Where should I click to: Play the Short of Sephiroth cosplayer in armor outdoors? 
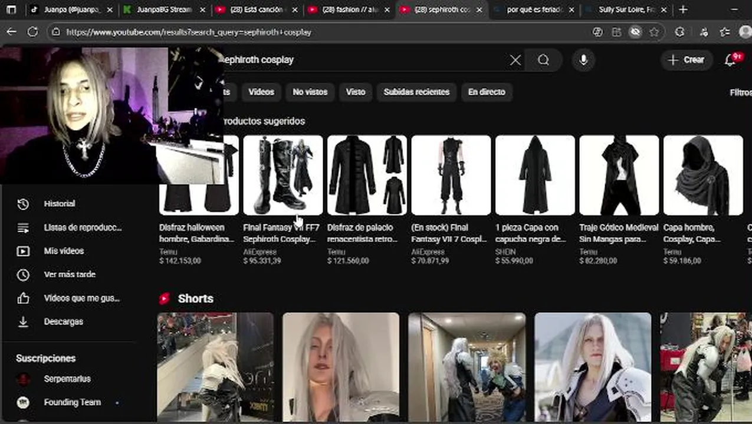pos(593,367)
